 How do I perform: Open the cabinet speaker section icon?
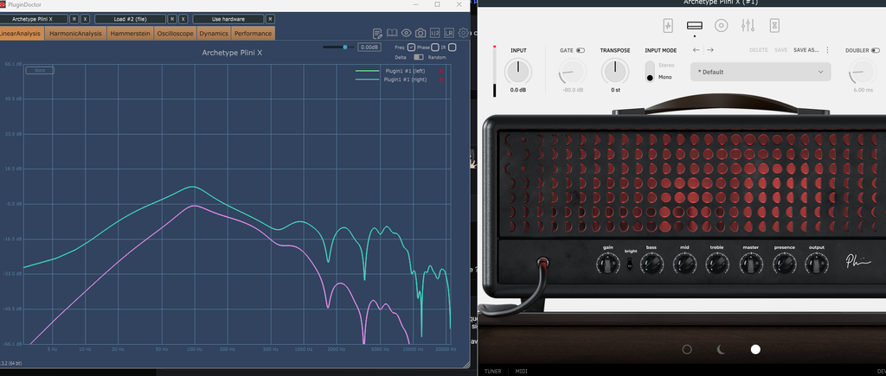coord(721,25)
